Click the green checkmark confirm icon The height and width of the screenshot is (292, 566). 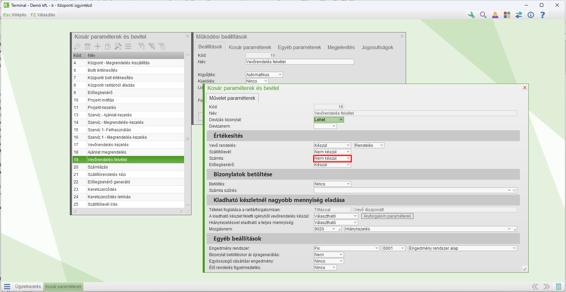pyautogui.click(x=525, y=269)
